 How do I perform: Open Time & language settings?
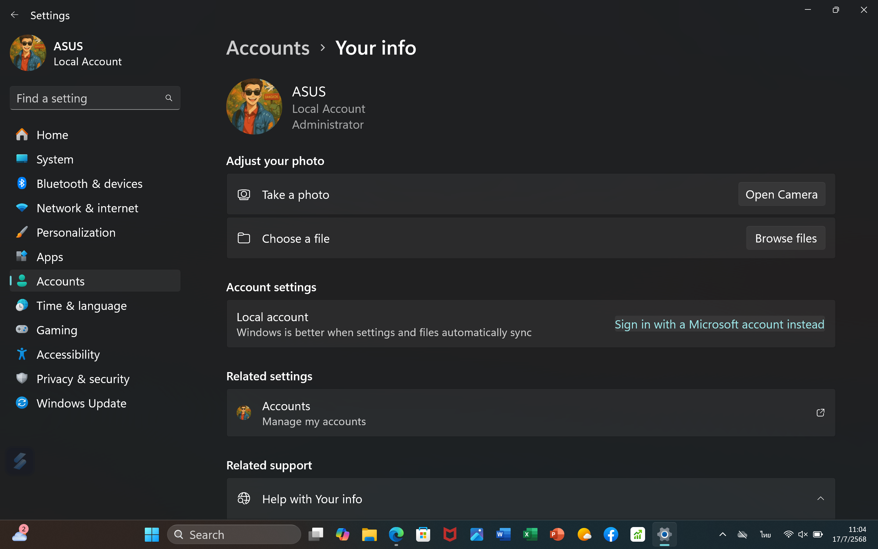95,305
